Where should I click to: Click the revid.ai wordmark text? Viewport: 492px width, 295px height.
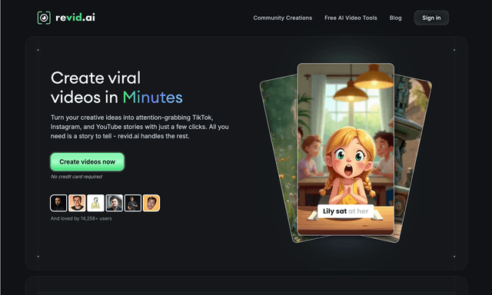(x=75, y=18)
